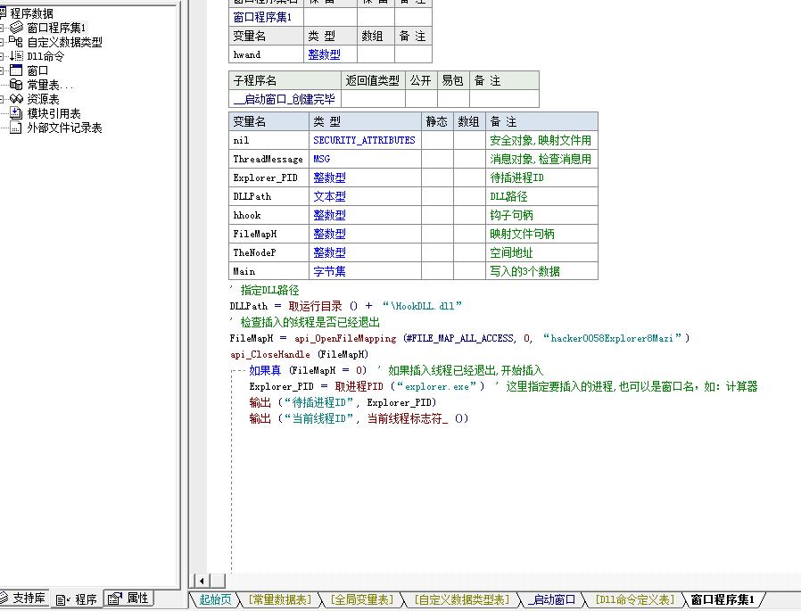Click the 消息对象,检查消息用 remark cell
Viewport: 801px width, 611px height.
point(541,159)
